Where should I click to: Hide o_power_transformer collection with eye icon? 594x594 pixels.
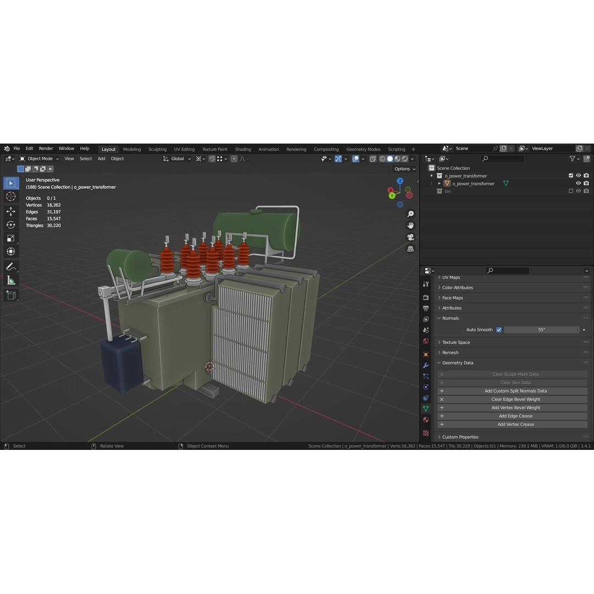pos(579,176)
